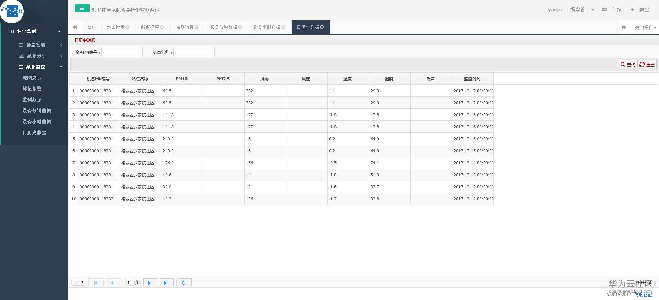This screenshot has height=300, width=659.
Task: Sort by the 风向 column header
Action: click(265, 79)
